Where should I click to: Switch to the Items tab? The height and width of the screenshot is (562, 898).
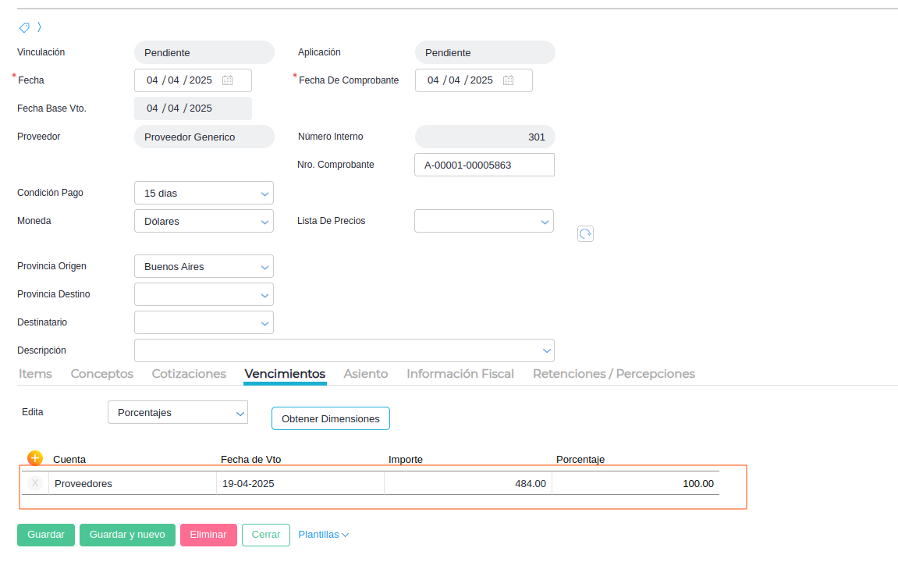point(35,374)
